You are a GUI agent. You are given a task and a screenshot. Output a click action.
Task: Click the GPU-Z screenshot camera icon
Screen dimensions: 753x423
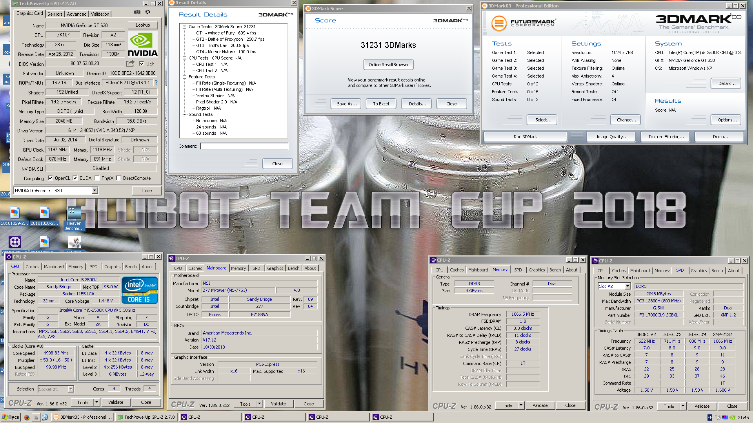137,12
